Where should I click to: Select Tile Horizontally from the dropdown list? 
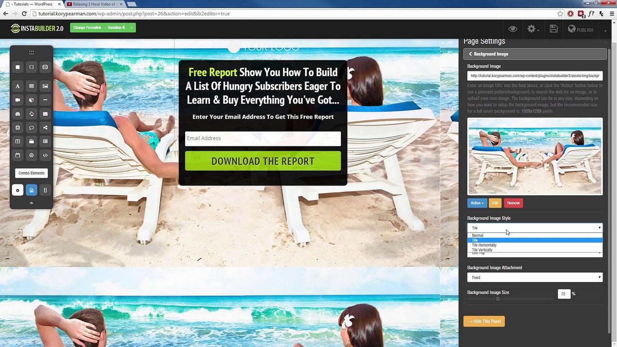(484, 245)
